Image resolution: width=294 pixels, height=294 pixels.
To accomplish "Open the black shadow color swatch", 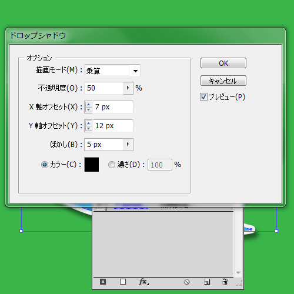I will tap(92, 165).
